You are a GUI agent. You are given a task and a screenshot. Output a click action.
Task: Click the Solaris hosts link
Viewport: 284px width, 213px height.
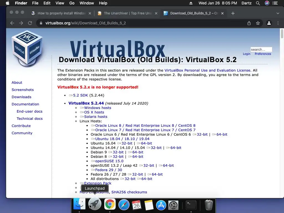96,117
